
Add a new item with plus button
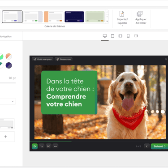pos(6,137)
